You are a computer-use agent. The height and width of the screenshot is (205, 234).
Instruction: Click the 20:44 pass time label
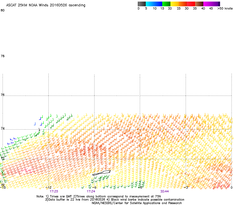click(x=165, y=191)
